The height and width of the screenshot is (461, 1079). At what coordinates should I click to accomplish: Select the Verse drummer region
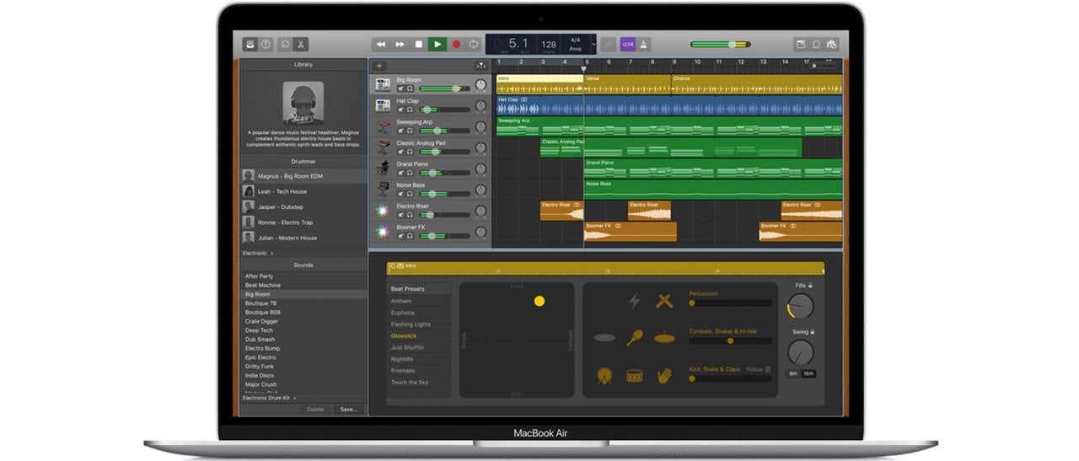pyautogui.click(x=627, y=85)
